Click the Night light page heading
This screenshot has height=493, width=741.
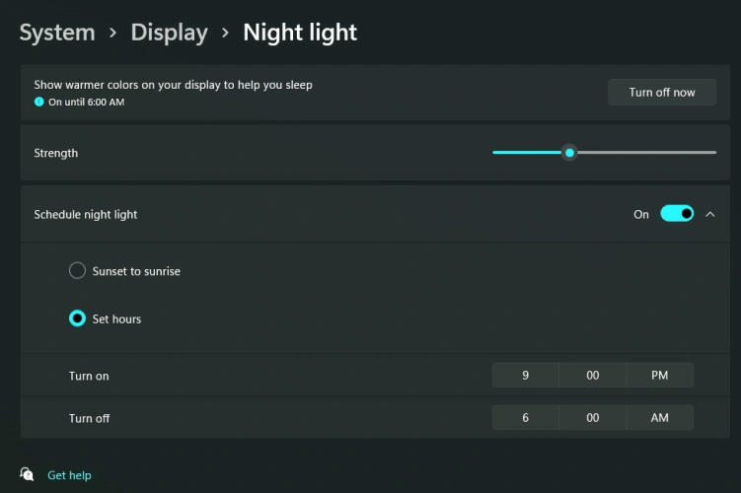[300, 33]
